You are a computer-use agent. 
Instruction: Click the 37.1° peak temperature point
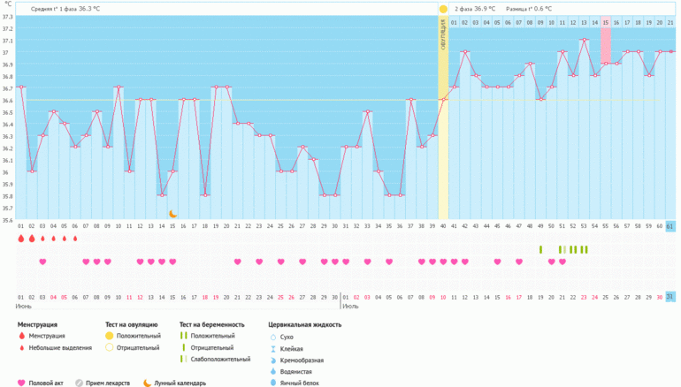[584, 40]
